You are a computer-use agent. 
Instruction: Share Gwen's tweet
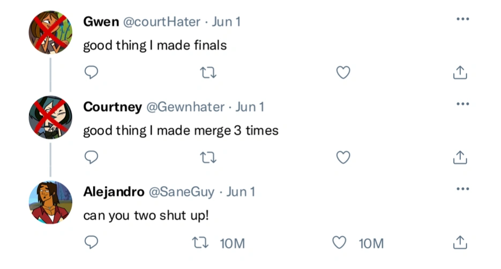[460, 73]
